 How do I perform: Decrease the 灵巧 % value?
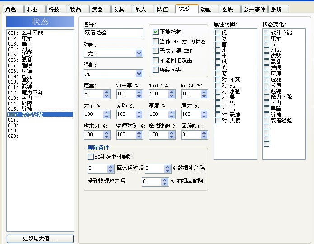coord(139,117)
